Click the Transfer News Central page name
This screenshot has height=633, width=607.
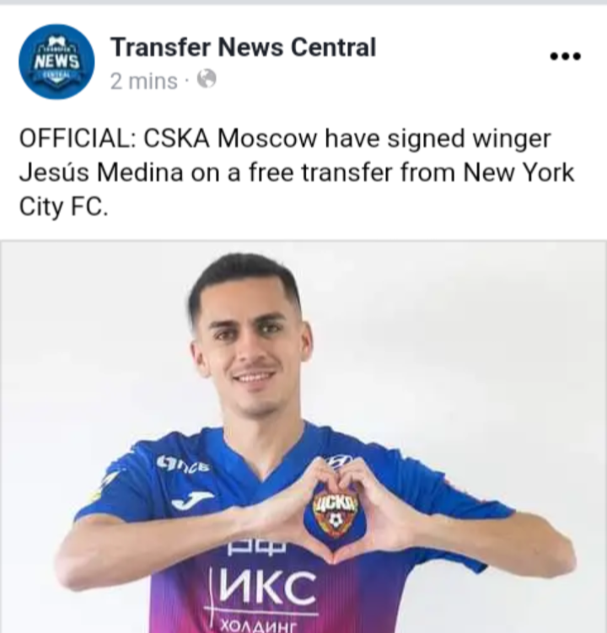(243, 47)
